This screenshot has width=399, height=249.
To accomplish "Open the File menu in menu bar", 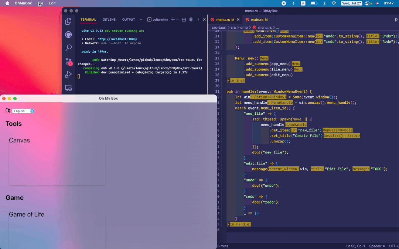I will (x=40, y=3).
